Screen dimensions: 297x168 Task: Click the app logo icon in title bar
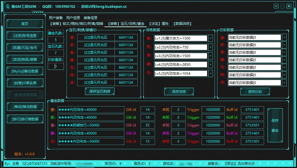tap(8, 6)
